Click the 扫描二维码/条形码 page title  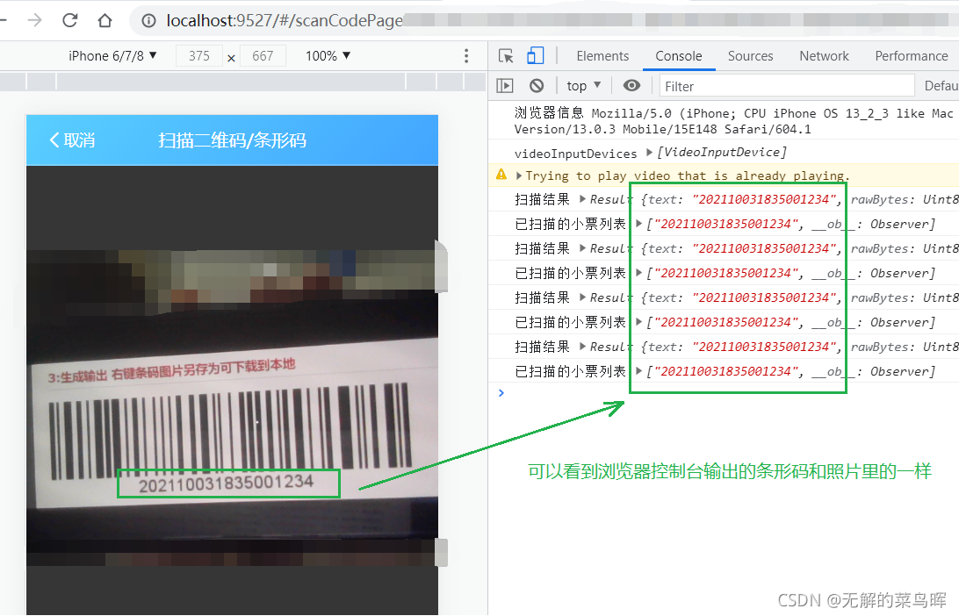tap(233, 140)
